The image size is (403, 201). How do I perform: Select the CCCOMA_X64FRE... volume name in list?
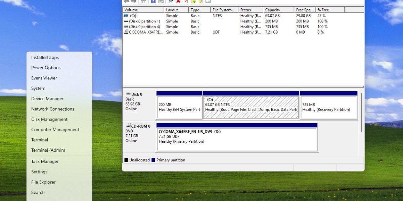click(x=146, y=32)
